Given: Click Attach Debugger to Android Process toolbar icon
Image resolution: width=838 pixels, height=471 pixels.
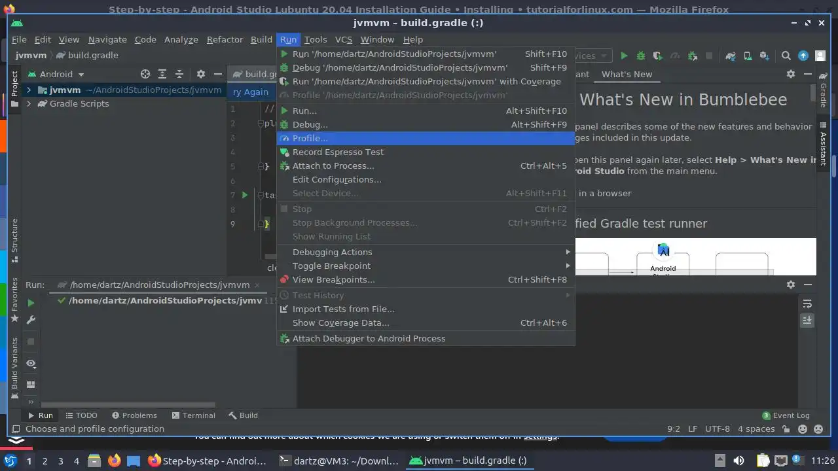Looking at the screenshot, I should pyautogui.click(x=692, y=56).
